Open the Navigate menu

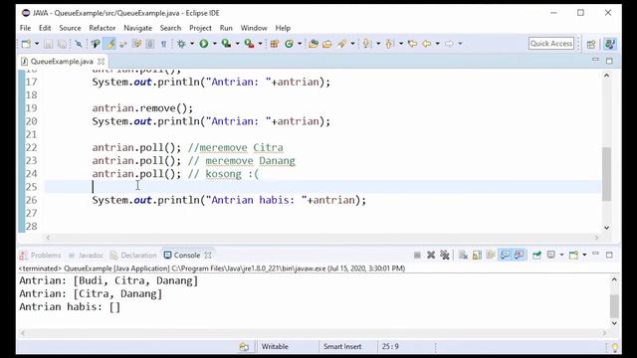137,28
